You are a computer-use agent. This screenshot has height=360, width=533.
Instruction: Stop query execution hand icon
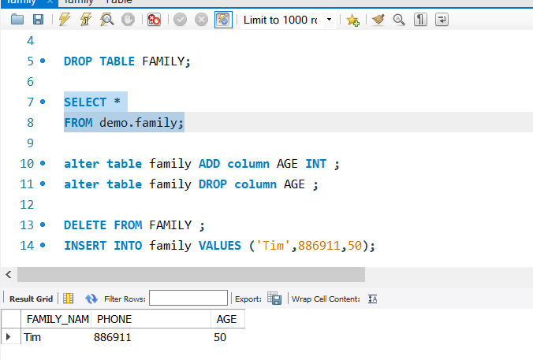129,20
